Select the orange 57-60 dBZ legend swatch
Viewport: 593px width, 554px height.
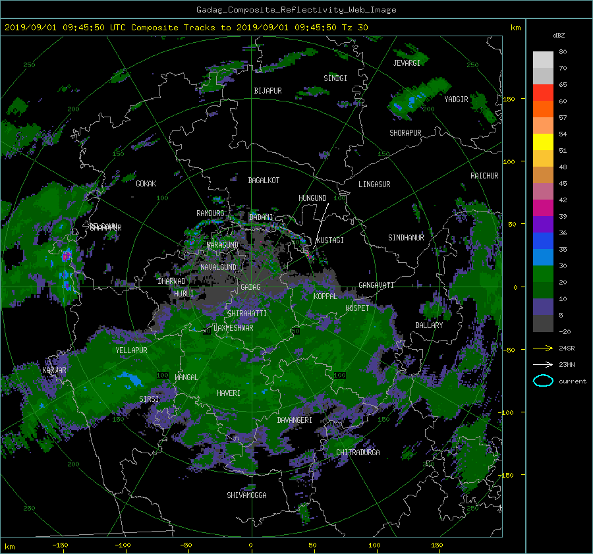coord(543,109)
